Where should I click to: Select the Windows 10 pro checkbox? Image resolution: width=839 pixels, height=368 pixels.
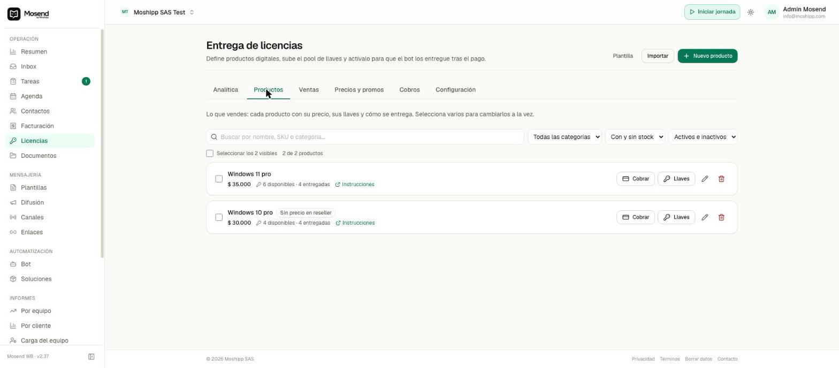pyautogui.click(x=219, y=217)
